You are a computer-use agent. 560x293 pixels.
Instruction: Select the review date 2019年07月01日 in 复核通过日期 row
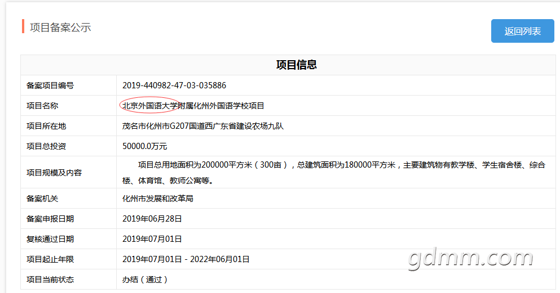[x=152, y=239]
